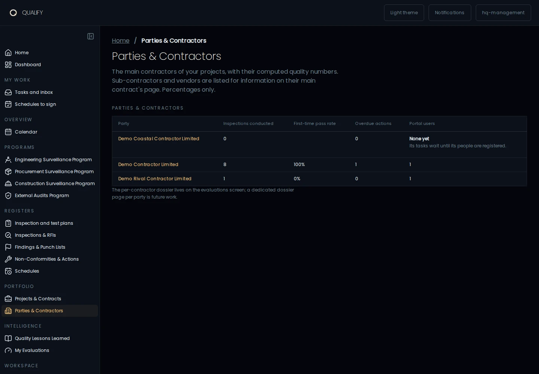Click the Projects & Contracts briefcase icon

(8, 299)
